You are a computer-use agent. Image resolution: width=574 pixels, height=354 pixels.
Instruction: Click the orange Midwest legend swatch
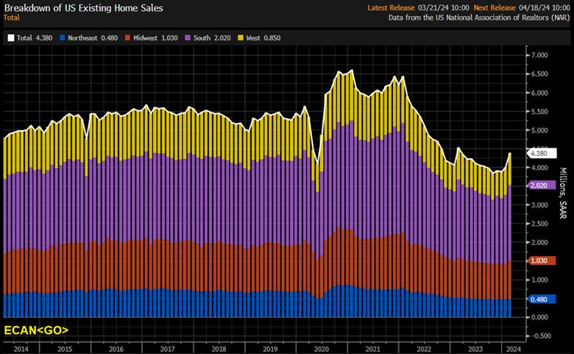tap(127, 38)
